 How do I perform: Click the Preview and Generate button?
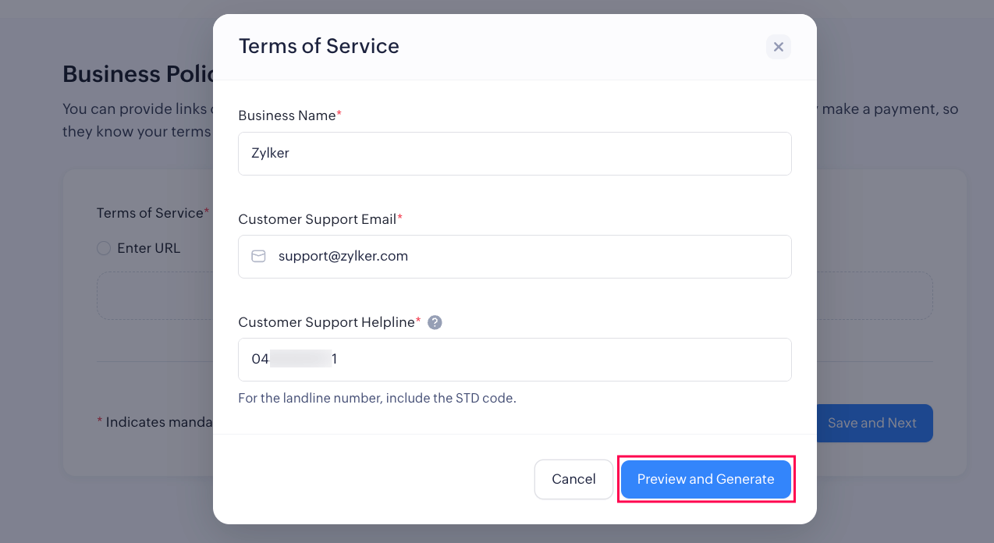point(705,479)
